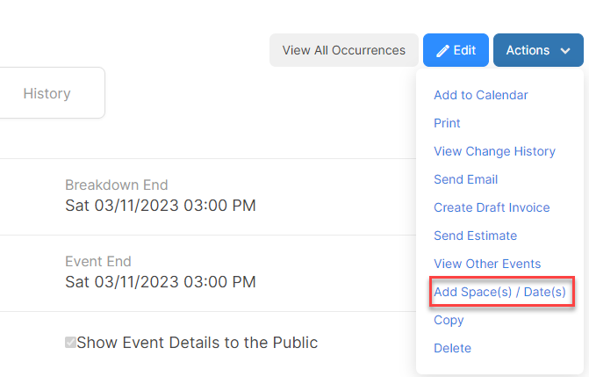The width and height of the screenshot is (589, 377).
Task: Click the Show Event Details label text
Action: point(198,343)
